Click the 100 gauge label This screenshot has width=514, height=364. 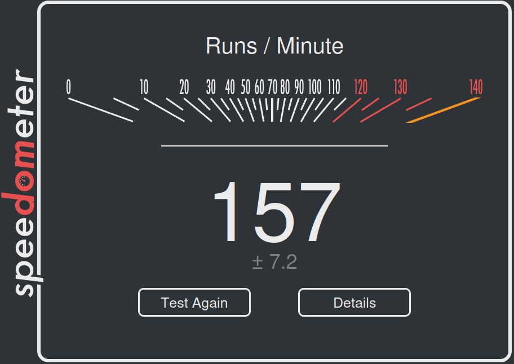click(x=314, y=87)
